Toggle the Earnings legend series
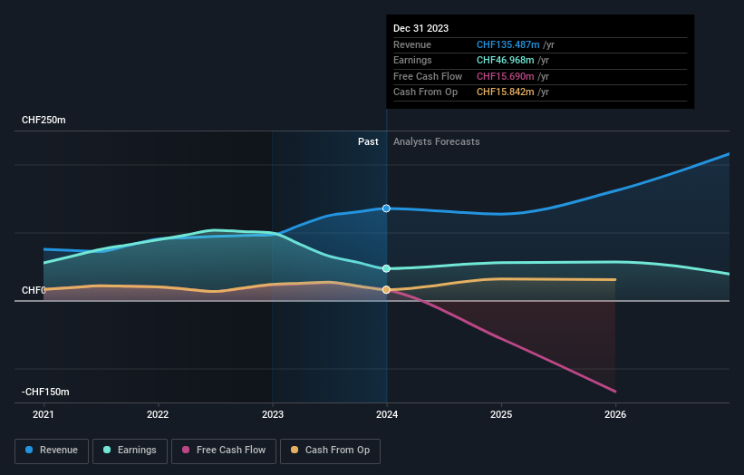The image size is (744, 475). click(130, 451)
